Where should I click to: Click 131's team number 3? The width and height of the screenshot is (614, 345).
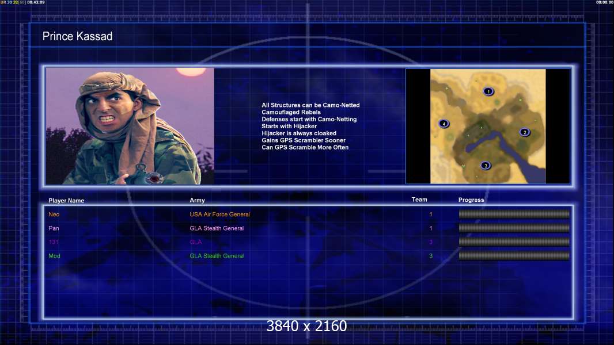point(431,242)
